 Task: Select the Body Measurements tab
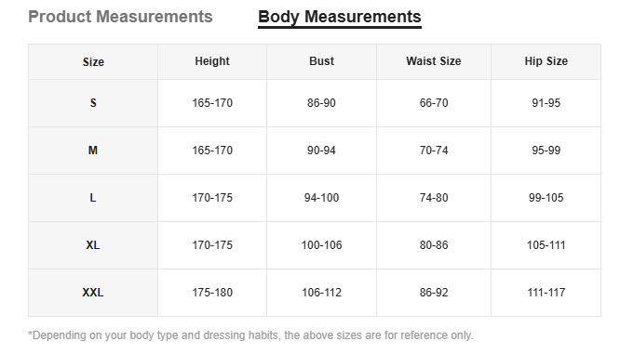point(339,18)
